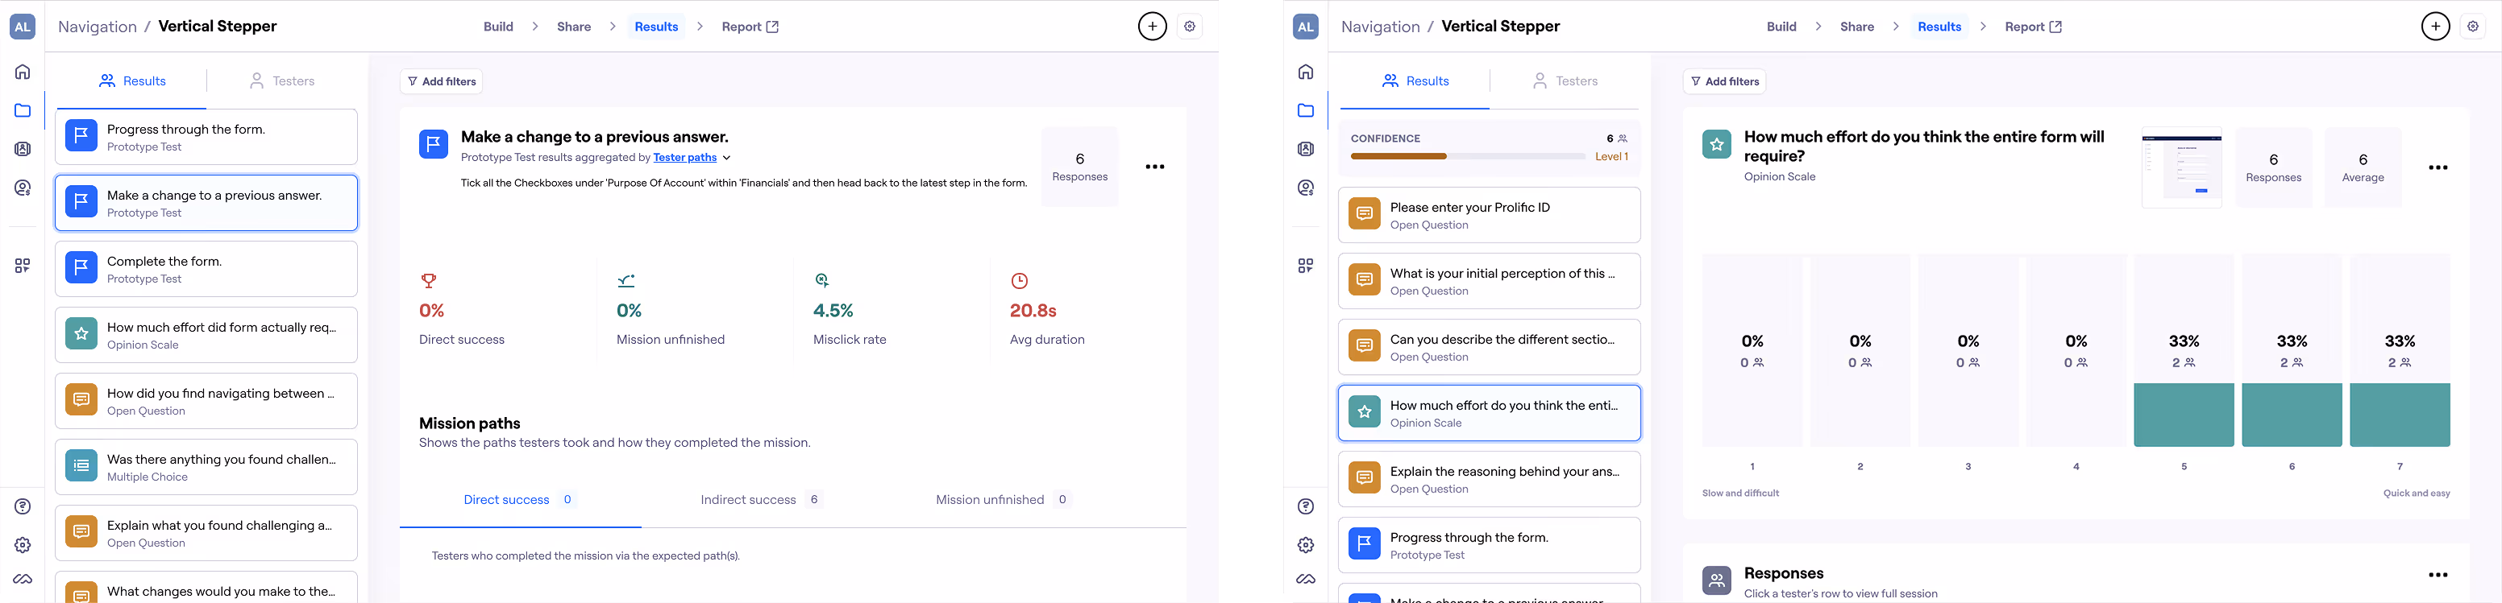
Task: Select Results tab in right window panel
Action: point(1415,81)
